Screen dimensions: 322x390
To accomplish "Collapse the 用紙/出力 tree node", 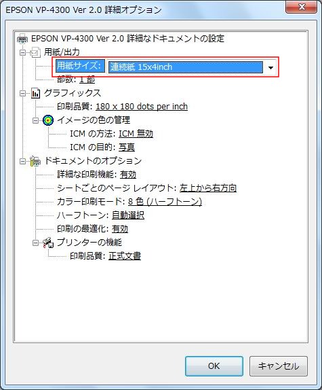I will [22, 53].
